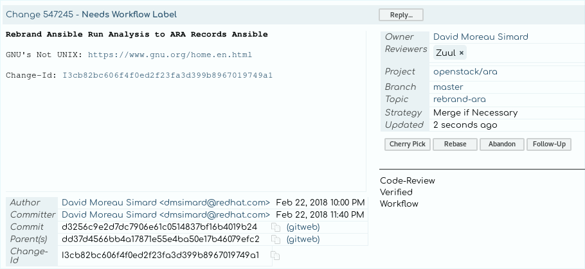Select the master branch link
Image resolution: width=585 pixels, height=269 pixels.
click(x=448, y=87)
